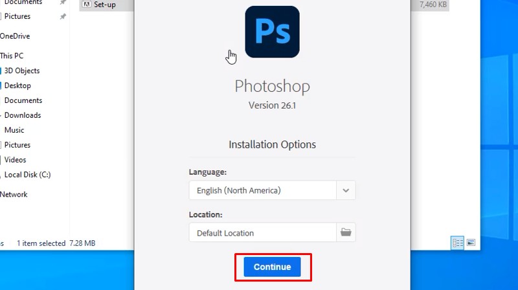Open the pinned Pictures quick access folder
518x290 pixels.
(x=17, y=16)
